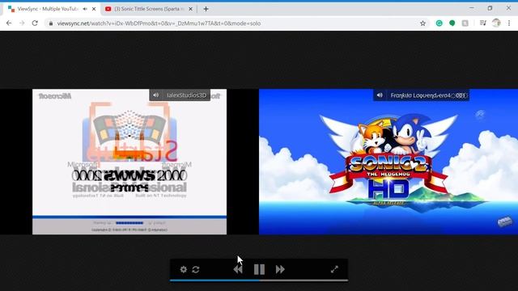Rewind the synced videos
This screenshot has width=518, height=291.
pos(238,269)
